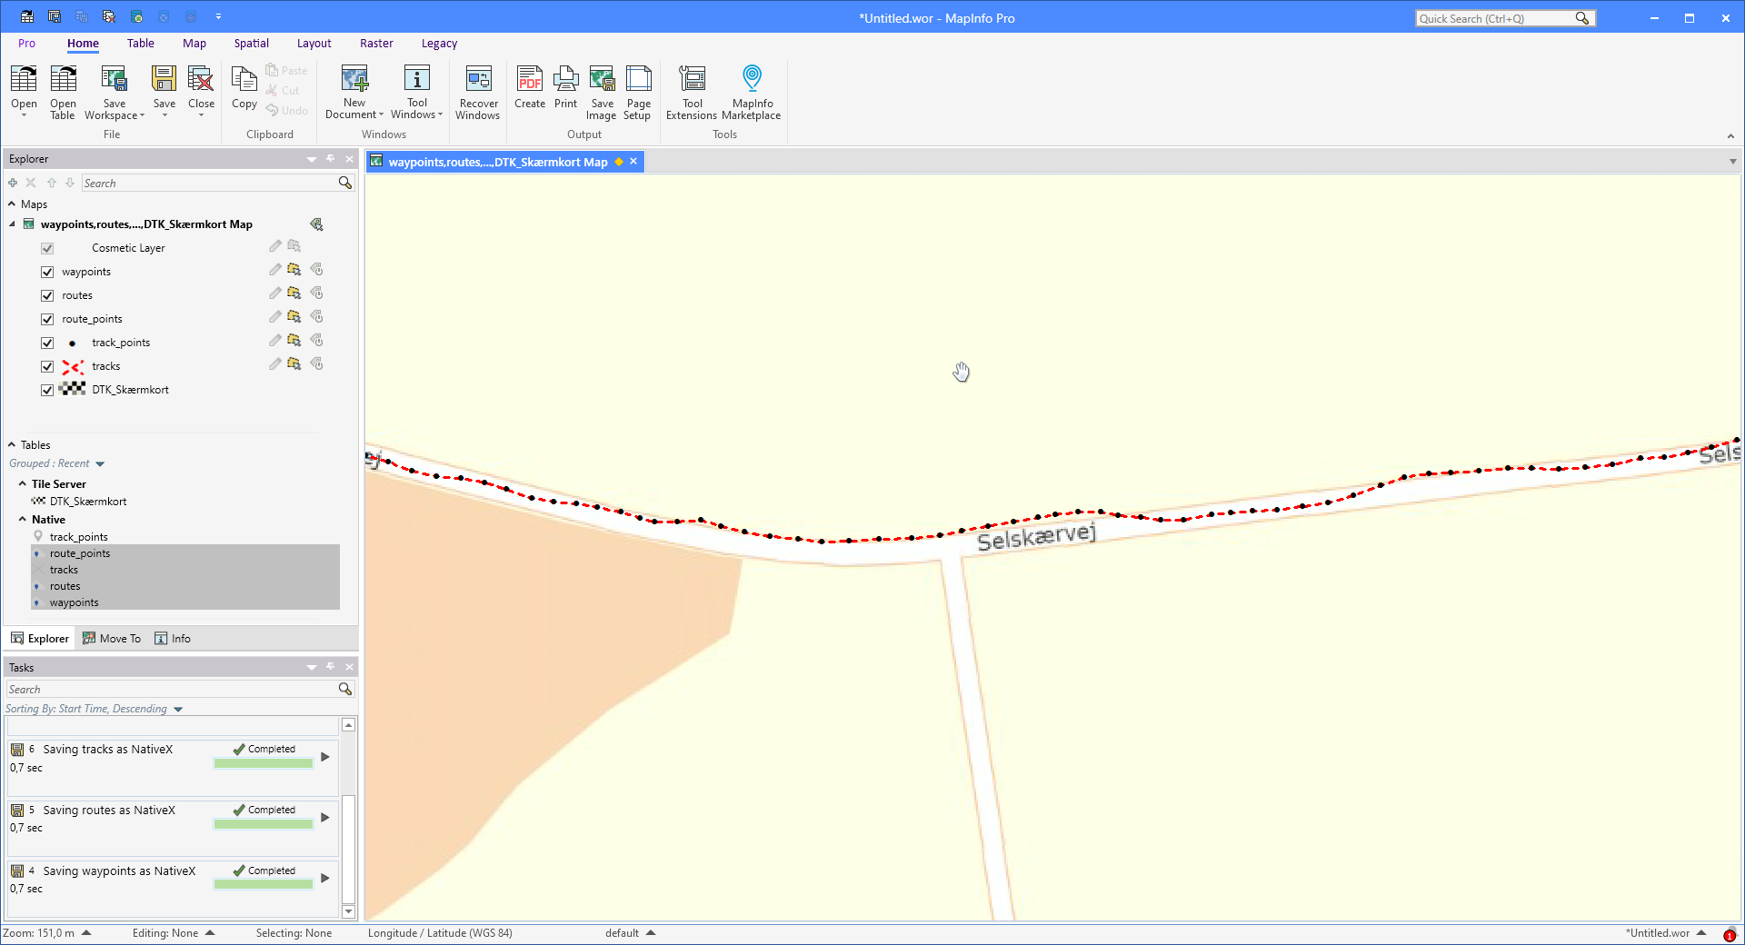The image size is (1745, 945).
Task: Uncheck the DTK_Skærmkort layer visibility
Action: (46, 390)
